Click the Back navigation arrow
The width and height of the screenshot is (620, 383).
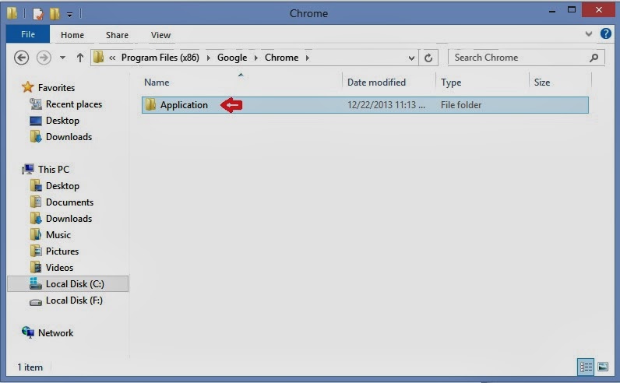pos(21,58)
